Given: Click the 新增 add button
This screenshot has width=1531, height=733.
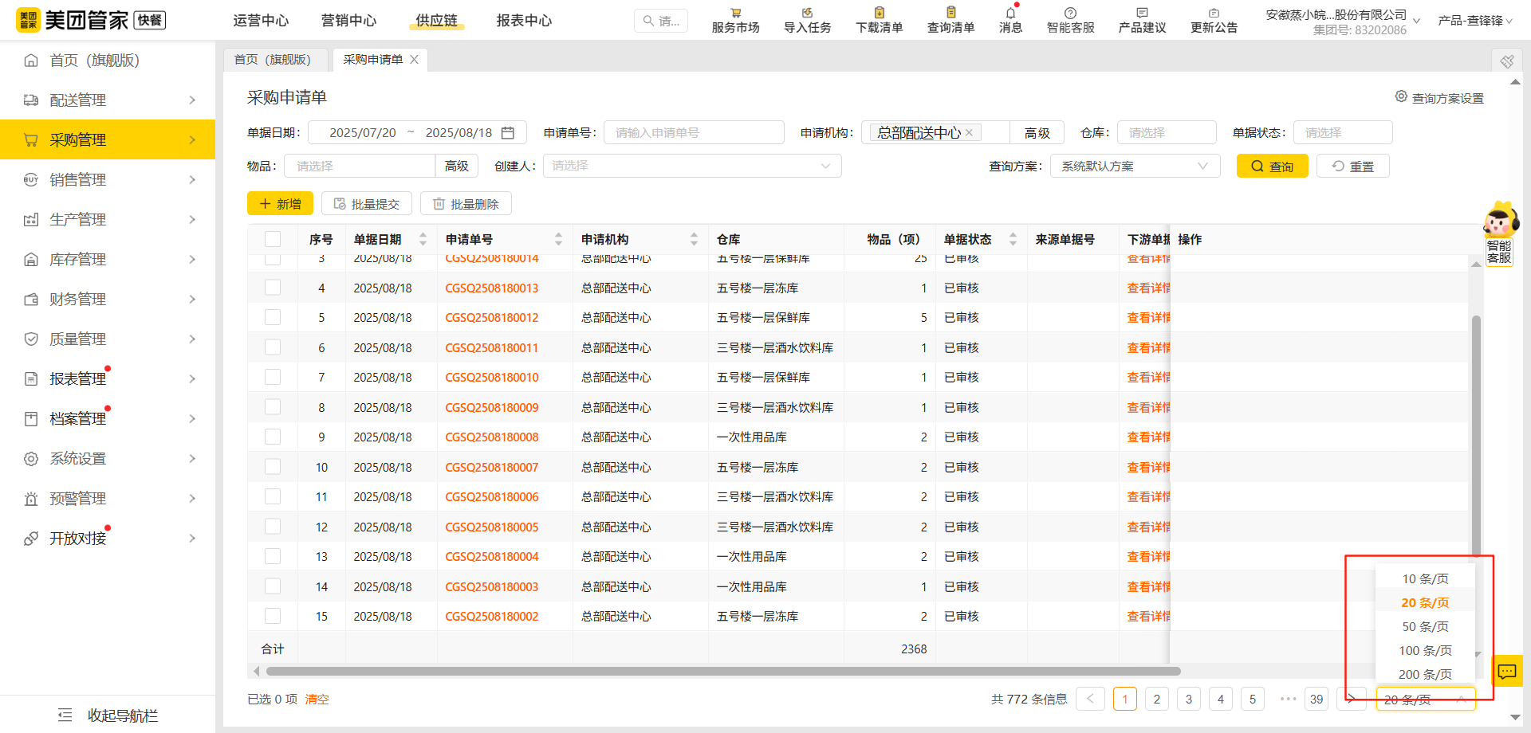Looking at the screenshot, I should click(x=280, y=203).
